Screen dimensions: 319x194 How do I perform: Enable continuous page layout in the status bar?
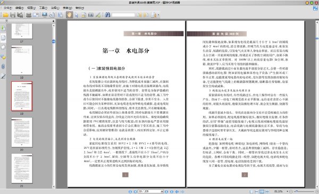point(257,191)
